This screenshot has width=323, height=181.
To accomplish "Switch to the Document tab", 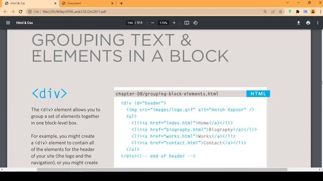I will coord(87,4).
